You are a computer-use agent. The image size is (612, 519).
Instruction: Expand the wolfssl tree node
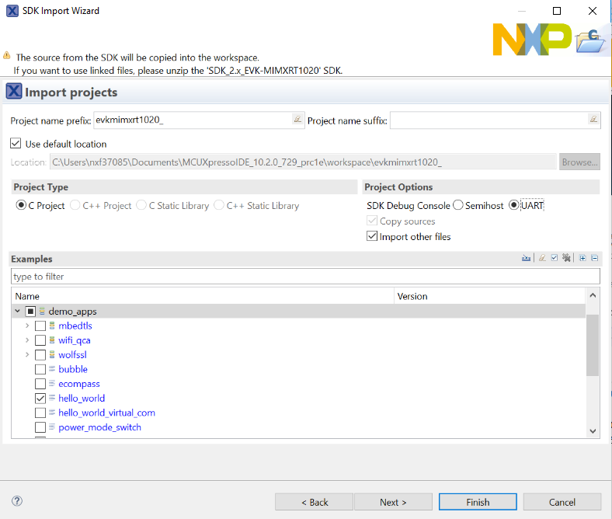pyautogui.click(x=27, y=355)
